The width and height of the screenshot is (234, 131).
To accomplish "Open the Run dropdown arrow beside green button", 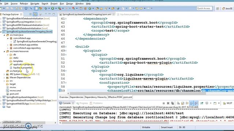I will click(x=56, y=8).
